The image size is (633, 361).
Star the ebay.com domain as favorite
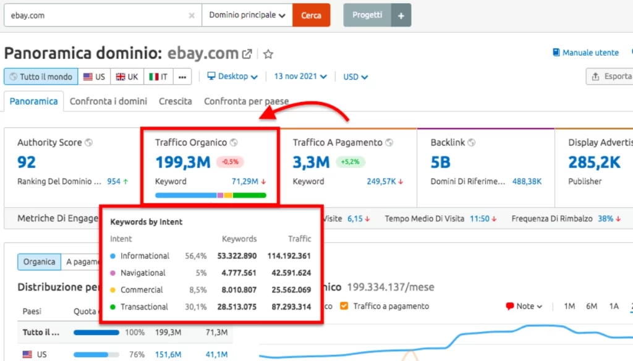(x=268, y=54)
